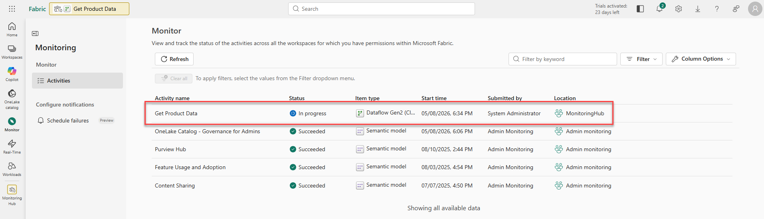Click semantic model icon in Content Sharing row

(x=360, y=185)
